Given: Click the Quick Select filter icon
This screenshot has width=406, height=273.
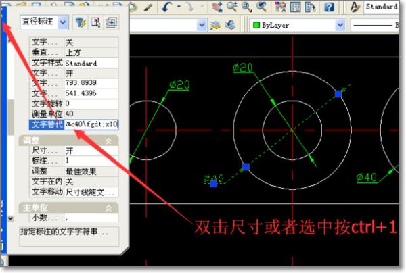Looking at the screenshot, I should click(x=81, y=22).
